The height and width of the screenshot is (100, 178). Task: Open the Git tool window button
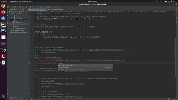click(x=12, y=99)
